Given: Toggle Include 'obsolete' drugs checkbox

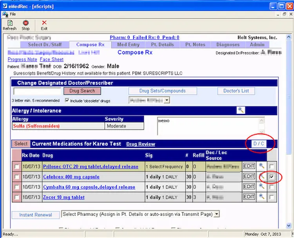Looking at the screenshot, I should (67, 101).
